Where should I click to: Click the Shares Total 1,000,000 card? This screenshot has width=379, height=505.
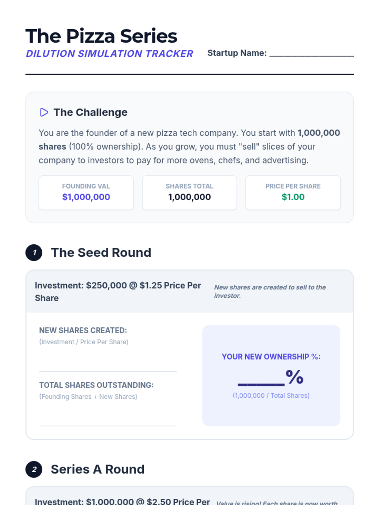pyautogui.click(x=189, y=193)
